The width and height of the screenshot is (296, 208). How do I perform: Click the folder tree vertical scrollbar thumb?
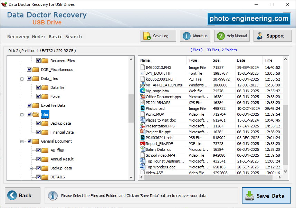tap(131, 108)
